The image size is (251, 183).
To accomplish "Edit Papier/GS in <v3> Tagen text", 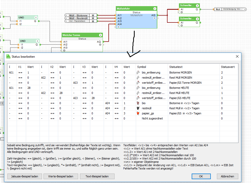I will (x=185, y=114).
